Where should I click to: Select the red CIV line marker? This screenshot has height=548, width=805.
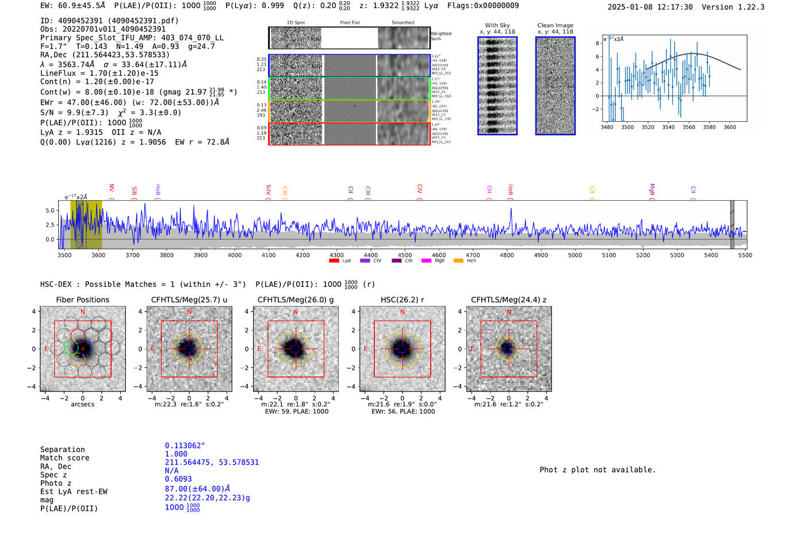coord(420,192)
